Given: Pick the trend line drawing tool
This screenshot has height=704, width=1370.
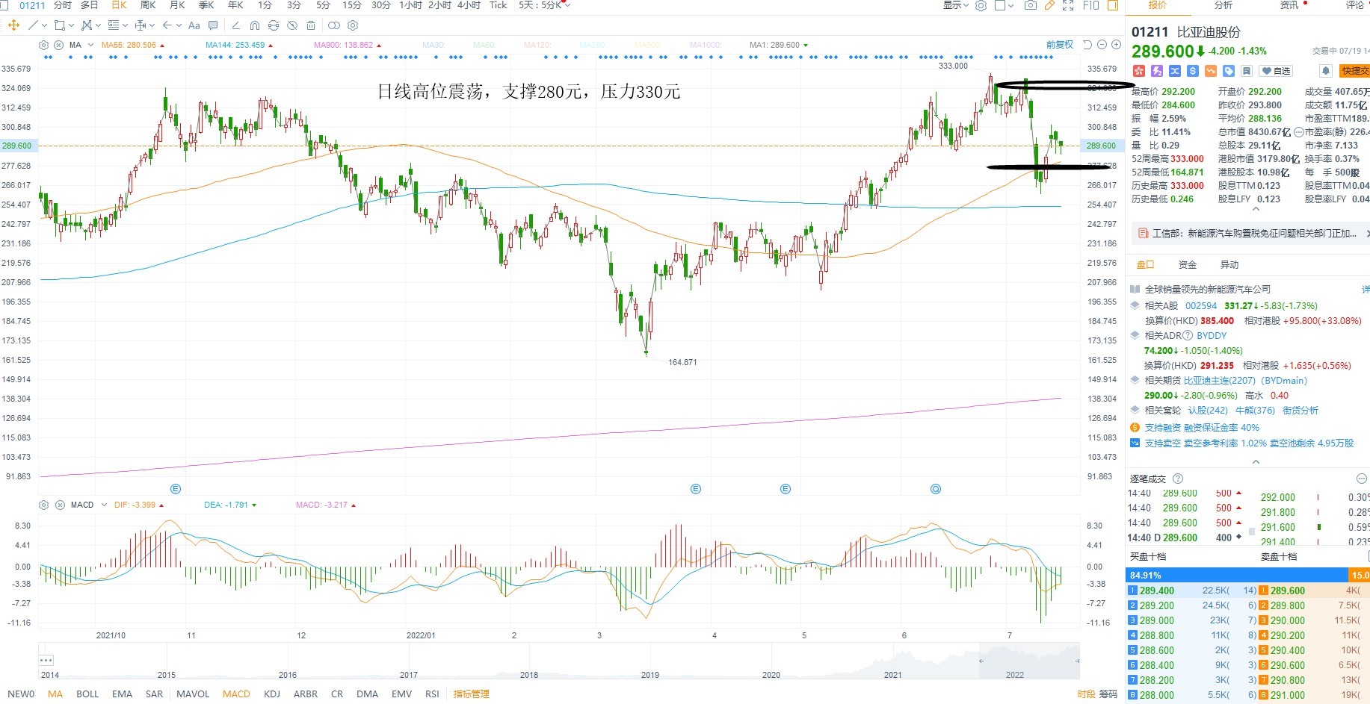Looking at the screenshot, I should 33,25.
